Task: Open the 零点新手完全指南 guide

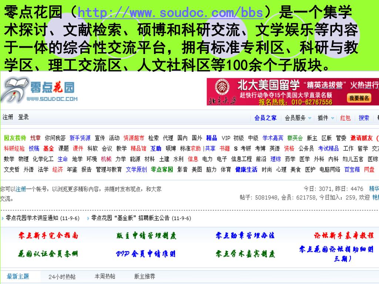Action: pos(48,235)
